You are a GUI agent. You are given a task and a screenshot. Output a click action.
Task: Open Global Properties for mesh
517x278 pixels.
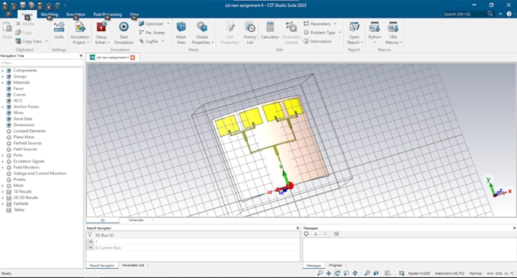(x=202, y=33)
